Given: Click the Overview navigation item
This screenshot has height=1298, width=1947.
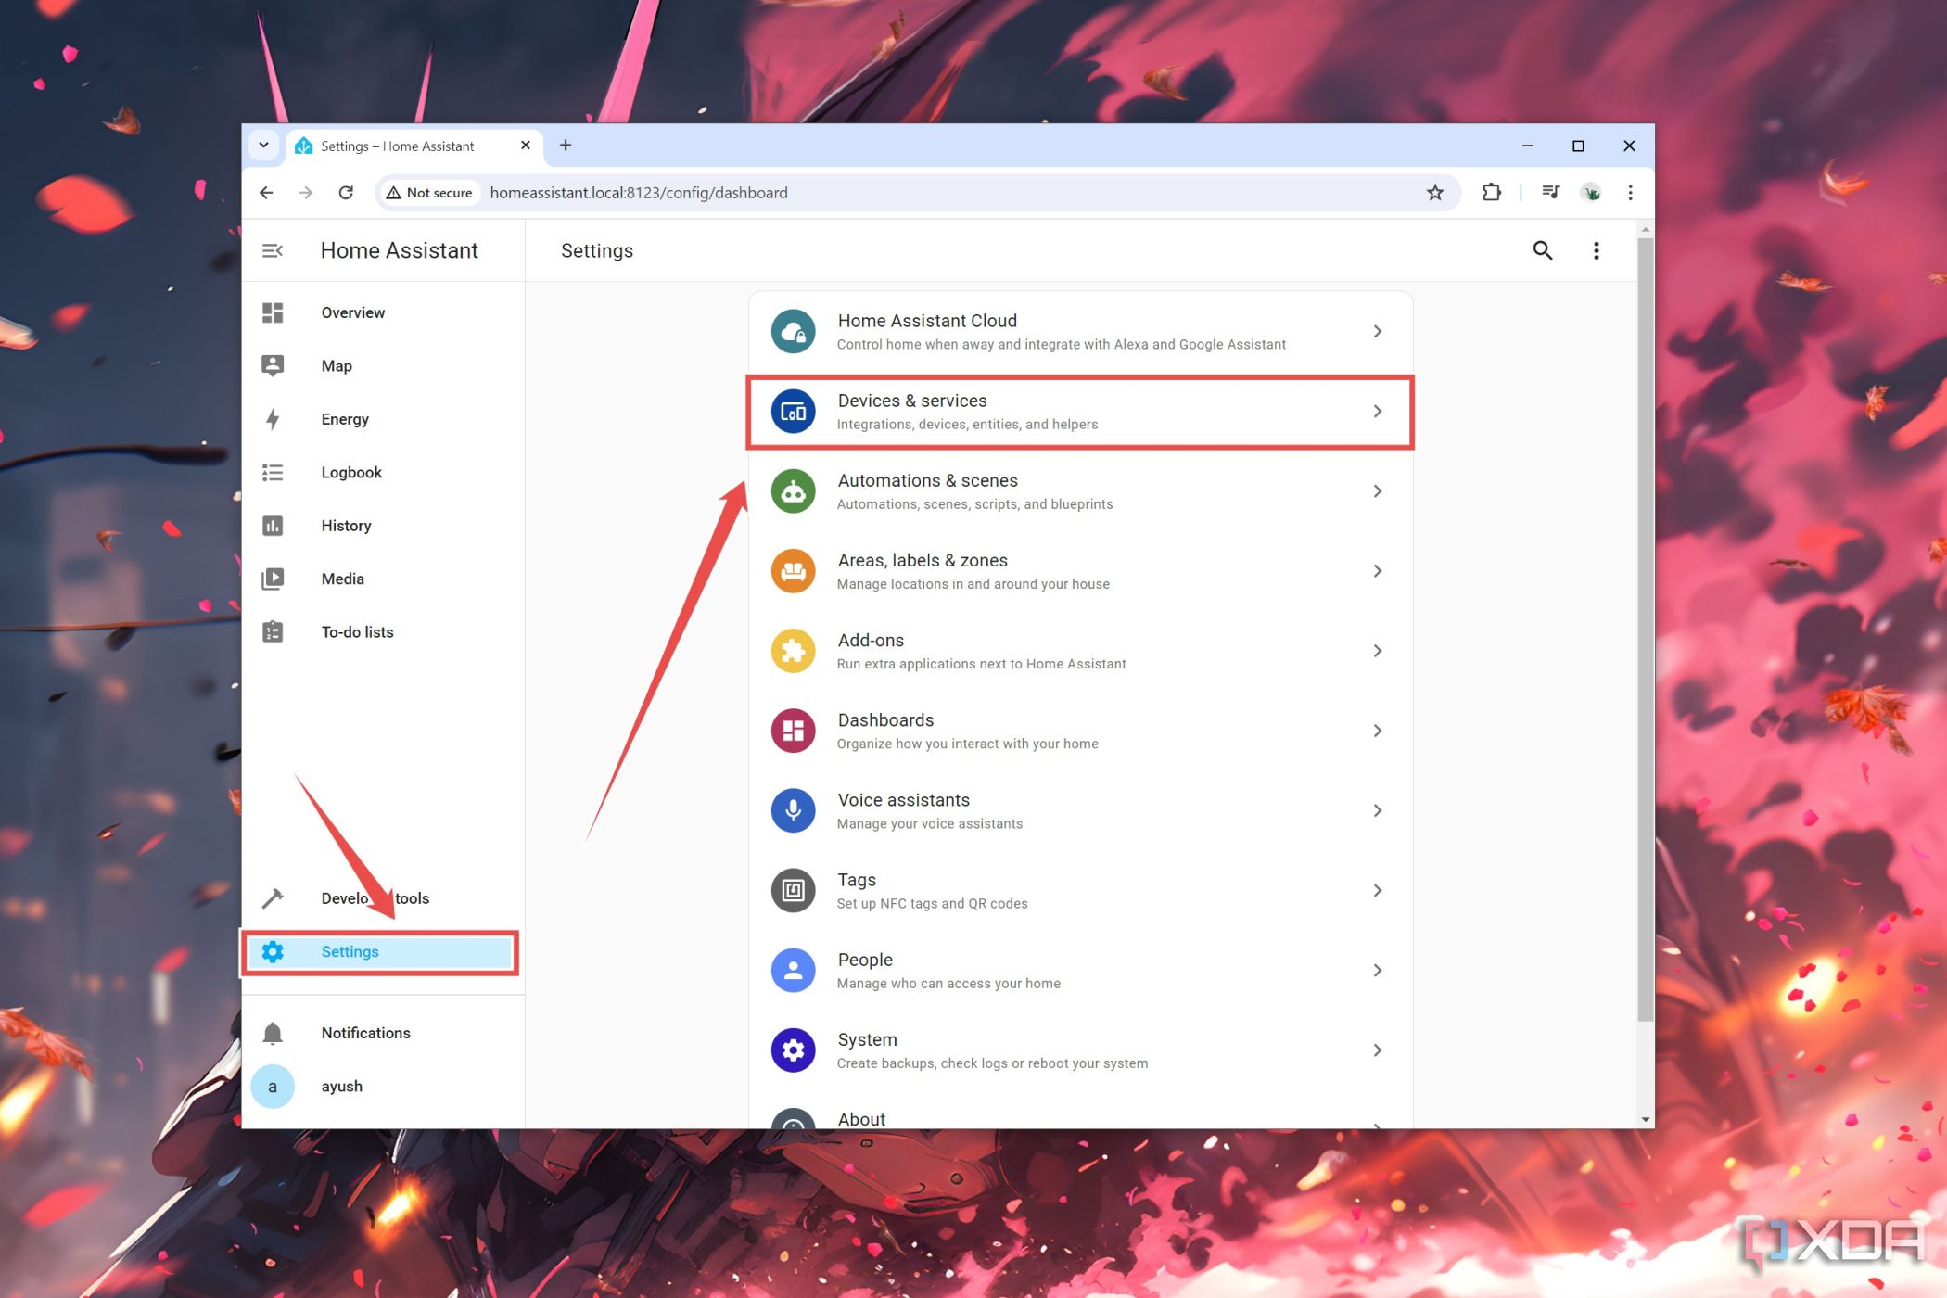Looking at the screenshot, I should pos(352,312).
